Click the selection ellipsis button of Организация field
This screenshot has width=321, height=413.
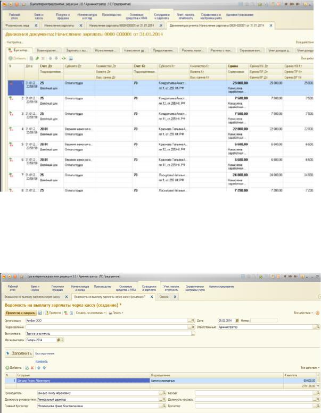tap(190, 321)
